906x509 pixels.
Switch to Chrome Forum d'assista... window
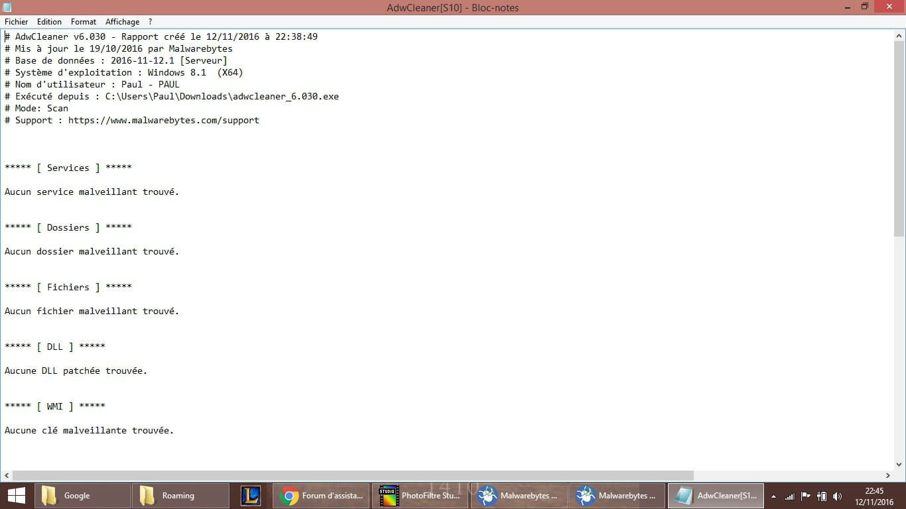tap(321, 496)
